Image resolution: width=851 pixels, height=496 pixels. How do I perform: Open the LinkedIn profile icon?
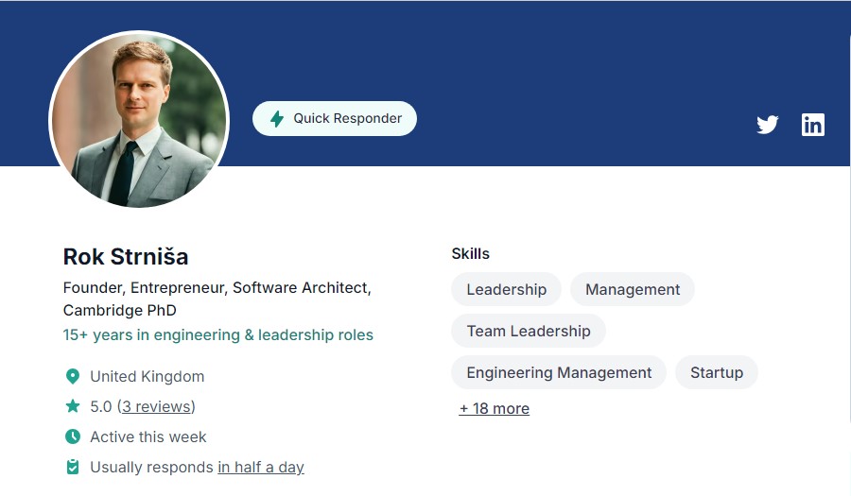click(813, 125)
